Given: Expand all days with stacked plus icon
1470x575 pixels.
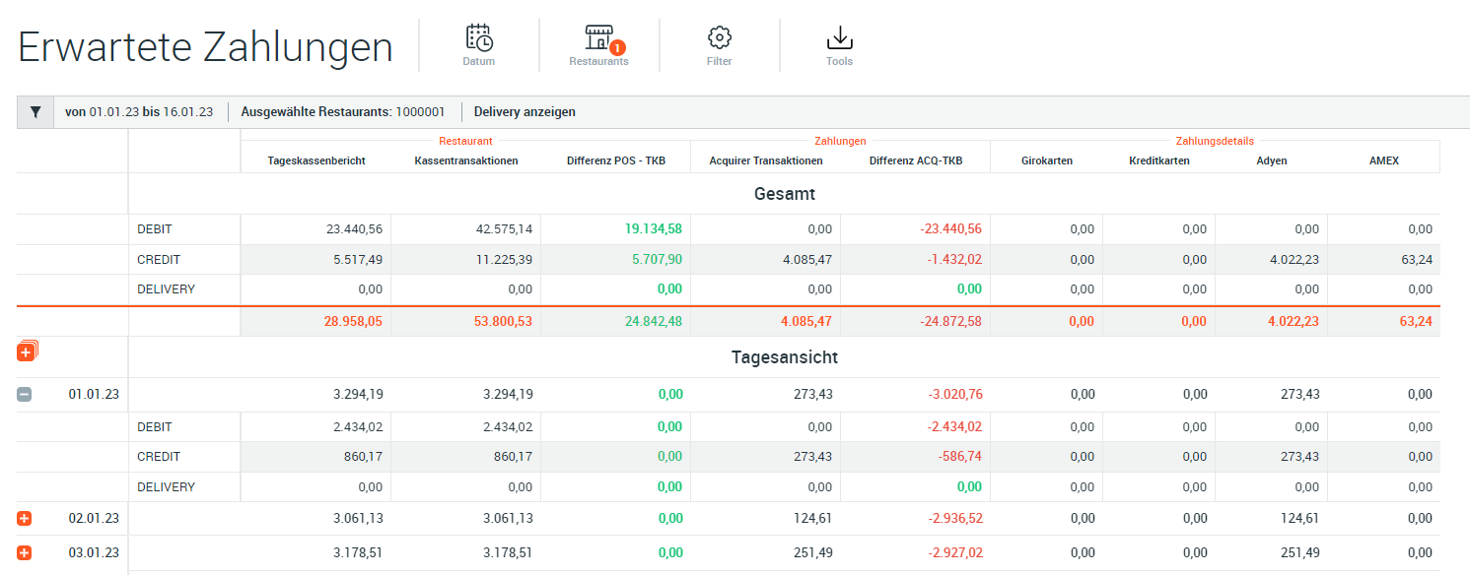Looking at the screenshot, I should pyautogui.click(x=27, y=351).
